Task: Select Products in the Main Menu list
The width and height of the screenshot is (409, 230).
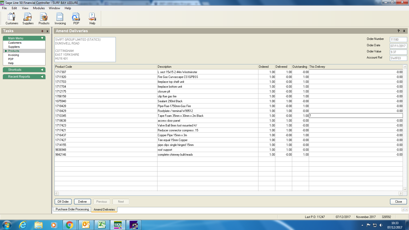Action: tap(14, 51)
